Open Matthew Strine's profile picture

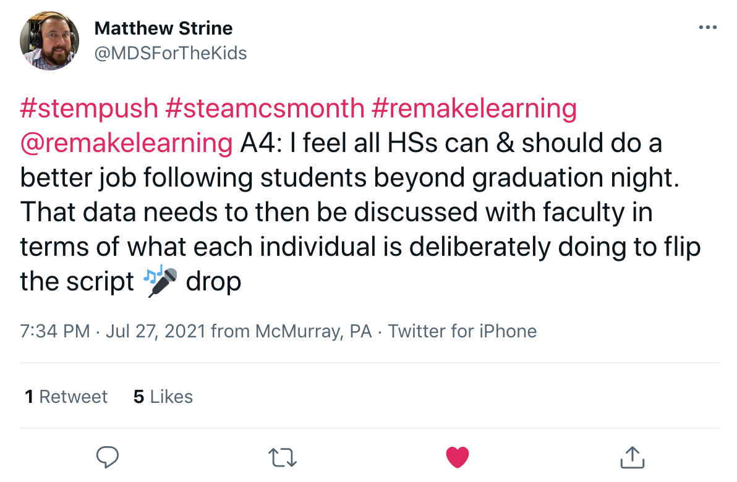[x=49, y=40]
